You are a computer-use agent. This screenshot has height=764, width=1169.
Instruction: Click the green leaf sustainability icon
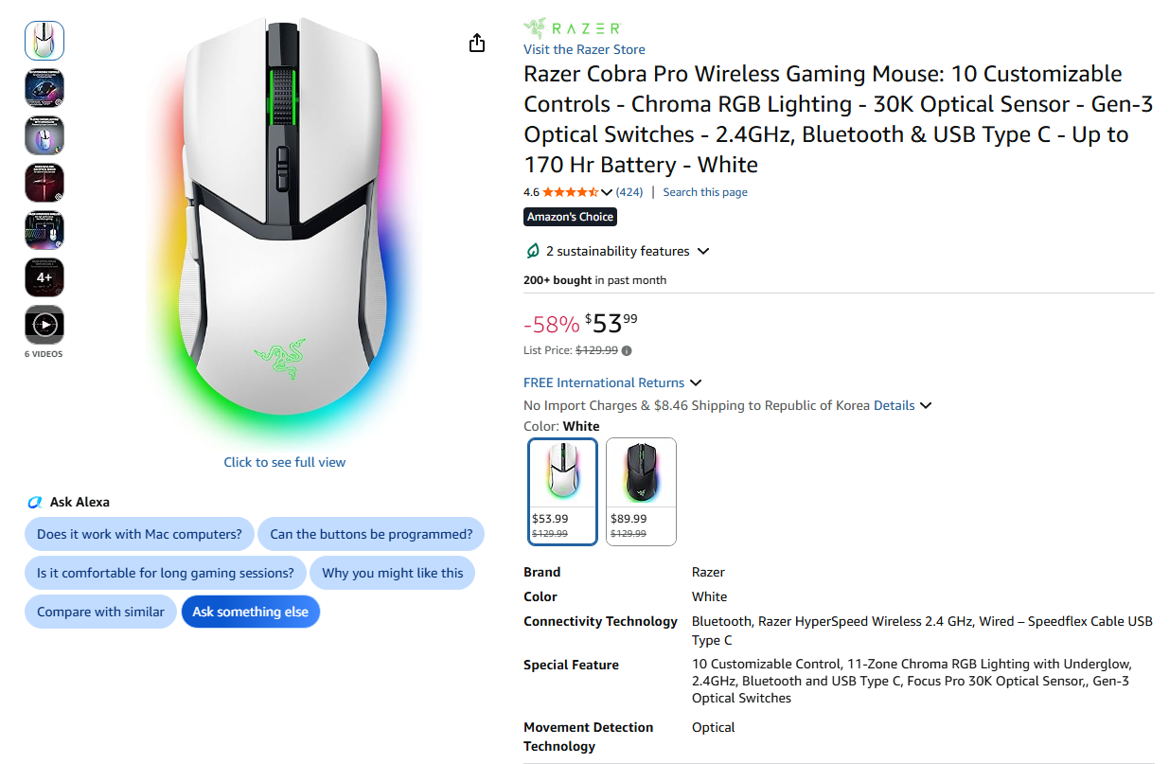pyautogui.click(x=533, y=251)
